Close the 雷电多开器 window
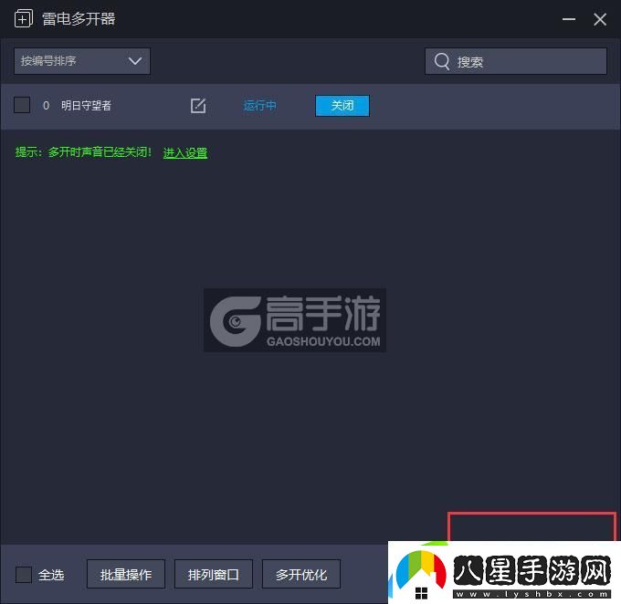This screenshot has width=621, height=604. point(600,19)
